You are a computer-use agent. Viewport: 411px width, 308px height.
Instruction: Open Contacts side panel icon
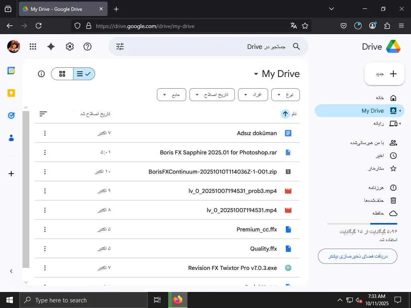tap(11, 138)
